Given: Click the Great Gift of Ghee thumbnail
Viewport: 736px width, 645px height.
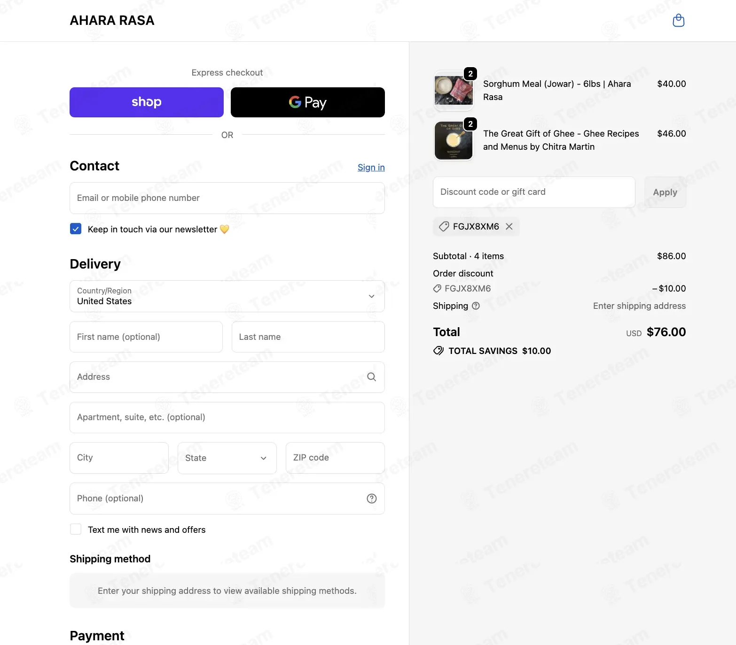Looking at the screenshot, I should coord(453,140).
